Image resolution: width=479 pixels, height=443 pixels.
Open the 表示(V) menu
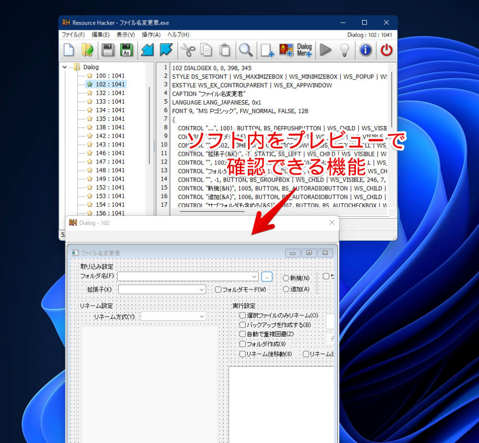(125, 35)
